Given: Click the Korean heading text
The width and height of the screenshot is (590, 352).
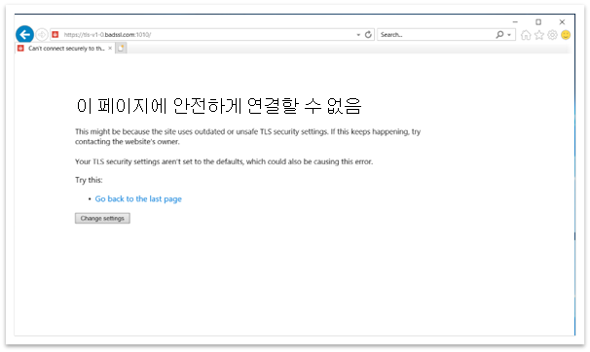Looking at the screenshot, I should (x=219, y=106).
